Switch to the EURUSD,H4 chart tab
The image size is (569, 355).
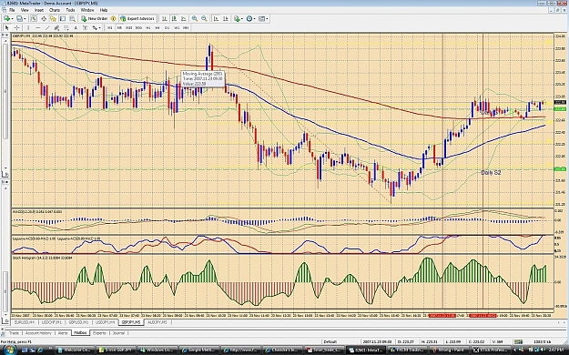pyautogui.click(x=25, y=322)
